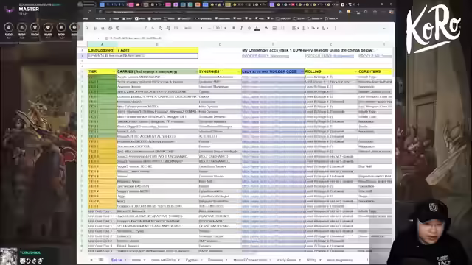472x265 pixels.
Task: Open the font family dropdown
Action: click(x=193, y=28)
